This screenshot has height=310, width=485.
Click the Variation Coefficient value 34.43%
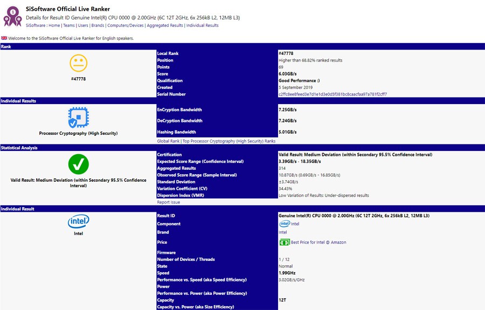click(x=285, y=188)
